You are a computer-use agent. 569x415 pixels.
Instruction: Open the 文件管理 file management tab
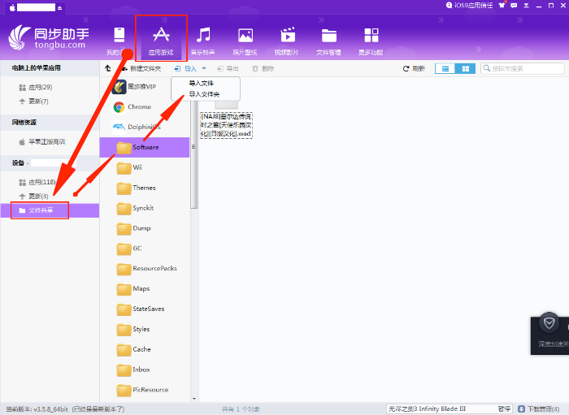point(328,41)
